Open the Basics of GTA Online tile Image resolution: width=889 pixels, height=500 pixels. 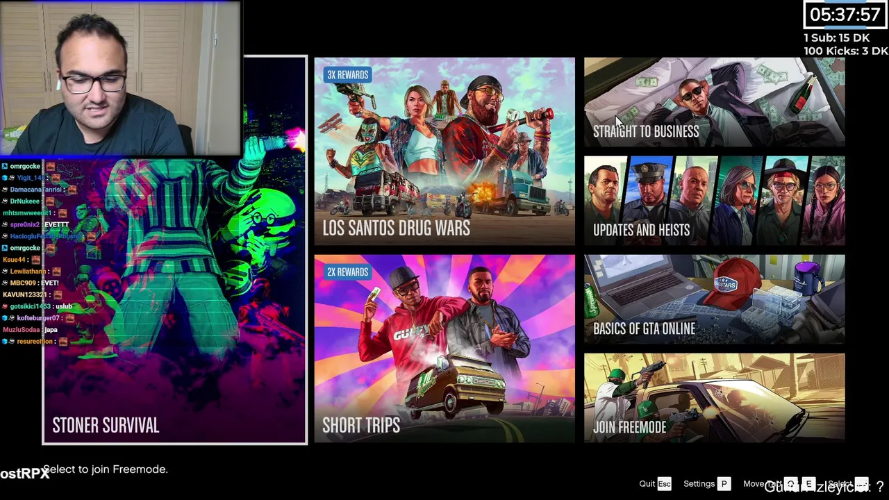[x=714, y=299]
